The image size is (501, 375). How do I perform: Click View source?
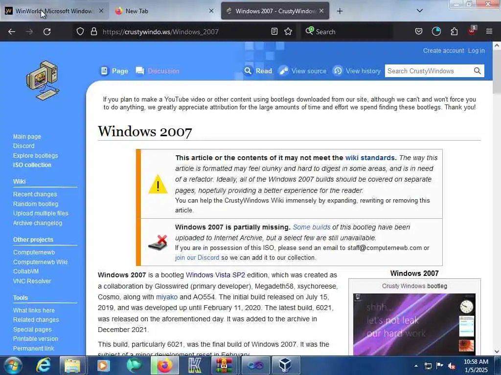303,71
